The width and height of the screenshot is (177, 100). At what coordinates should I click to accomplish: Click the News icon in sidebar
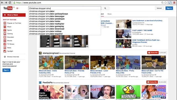point(5,47)
